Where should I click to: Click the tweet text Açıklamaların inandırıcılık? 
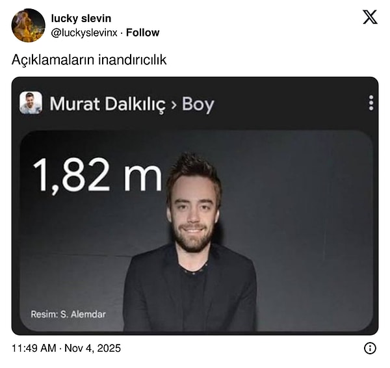coord(89,60)
